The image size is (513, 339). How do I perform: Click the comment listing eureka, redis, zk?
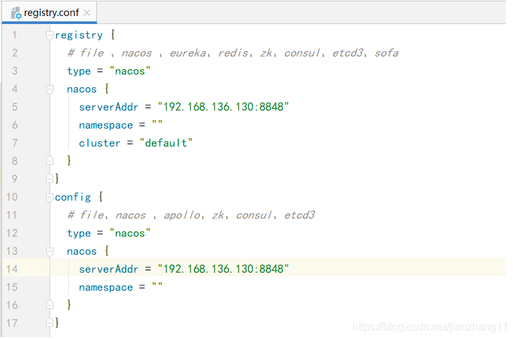(233, 53)
